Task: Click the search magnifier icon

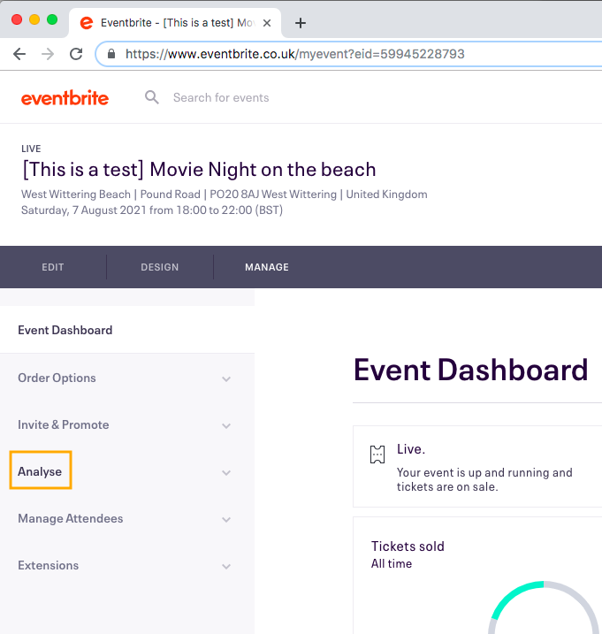Action: (x=152, y=97)
